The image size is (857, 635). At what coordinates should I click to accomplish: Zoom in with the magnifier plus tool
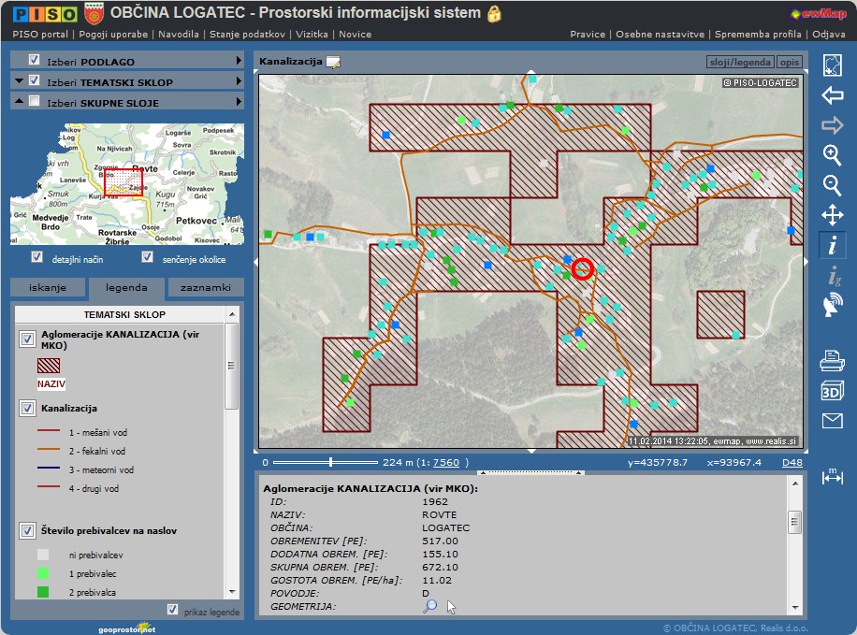click(x=832, y=155)
